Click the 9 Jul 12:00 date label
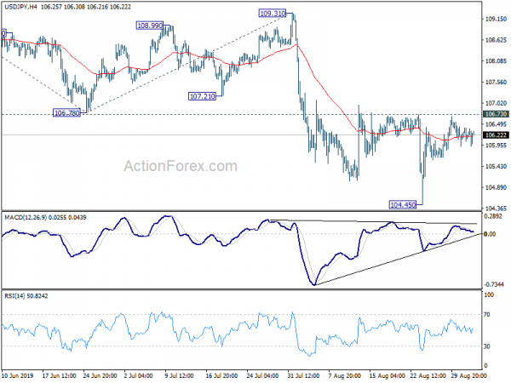 click(179, 375)
